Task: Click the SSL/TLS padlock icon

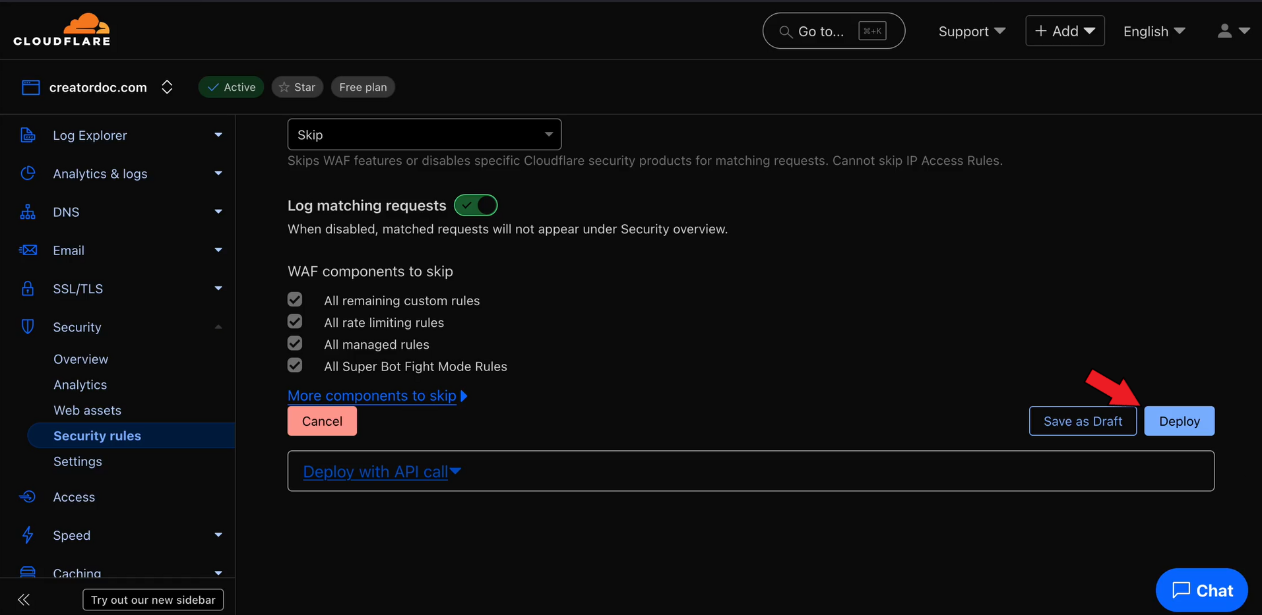Action: 28,289
